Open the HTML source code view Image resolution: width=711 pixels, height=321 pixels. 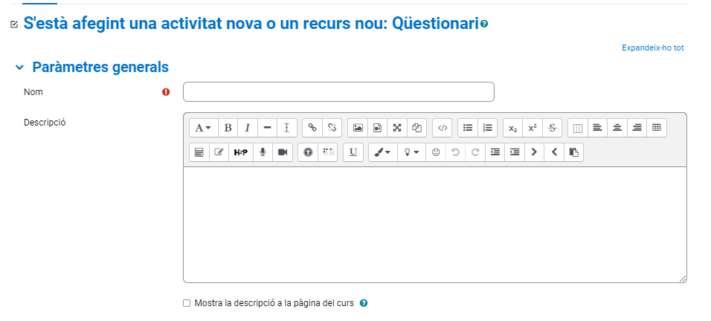[x=443, y=128]
